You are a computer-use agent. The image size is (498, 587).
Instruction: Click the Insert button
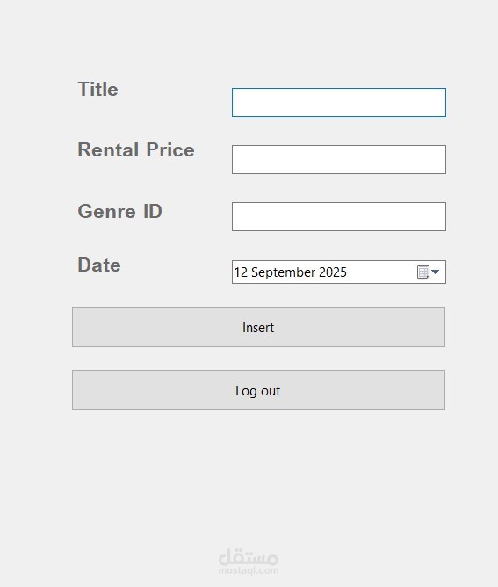point(258,327)
